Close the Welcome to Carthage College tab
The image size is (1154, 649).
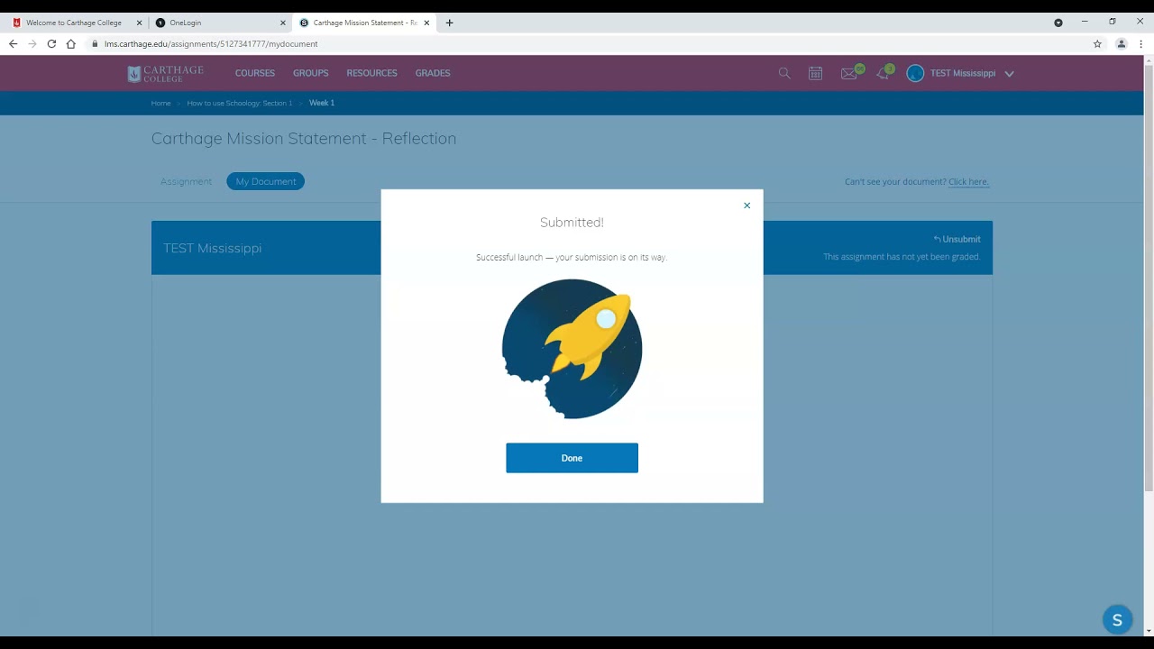(x=139, y=23)
